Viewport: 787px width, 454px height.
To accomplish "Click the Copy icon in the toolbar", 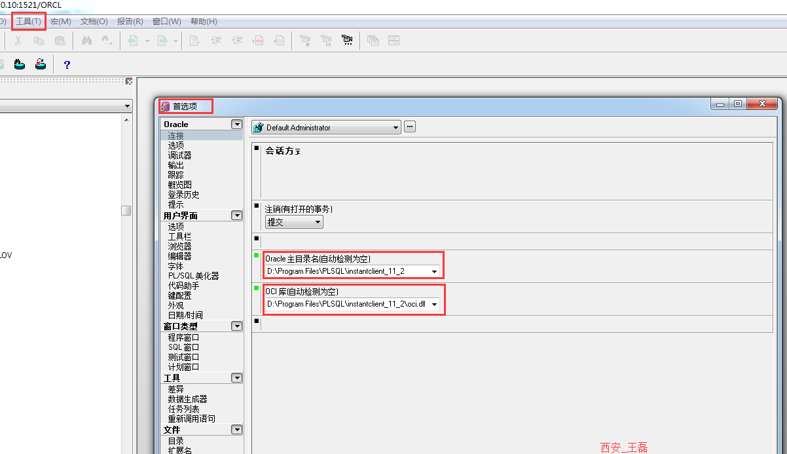I will click(39, 41).
